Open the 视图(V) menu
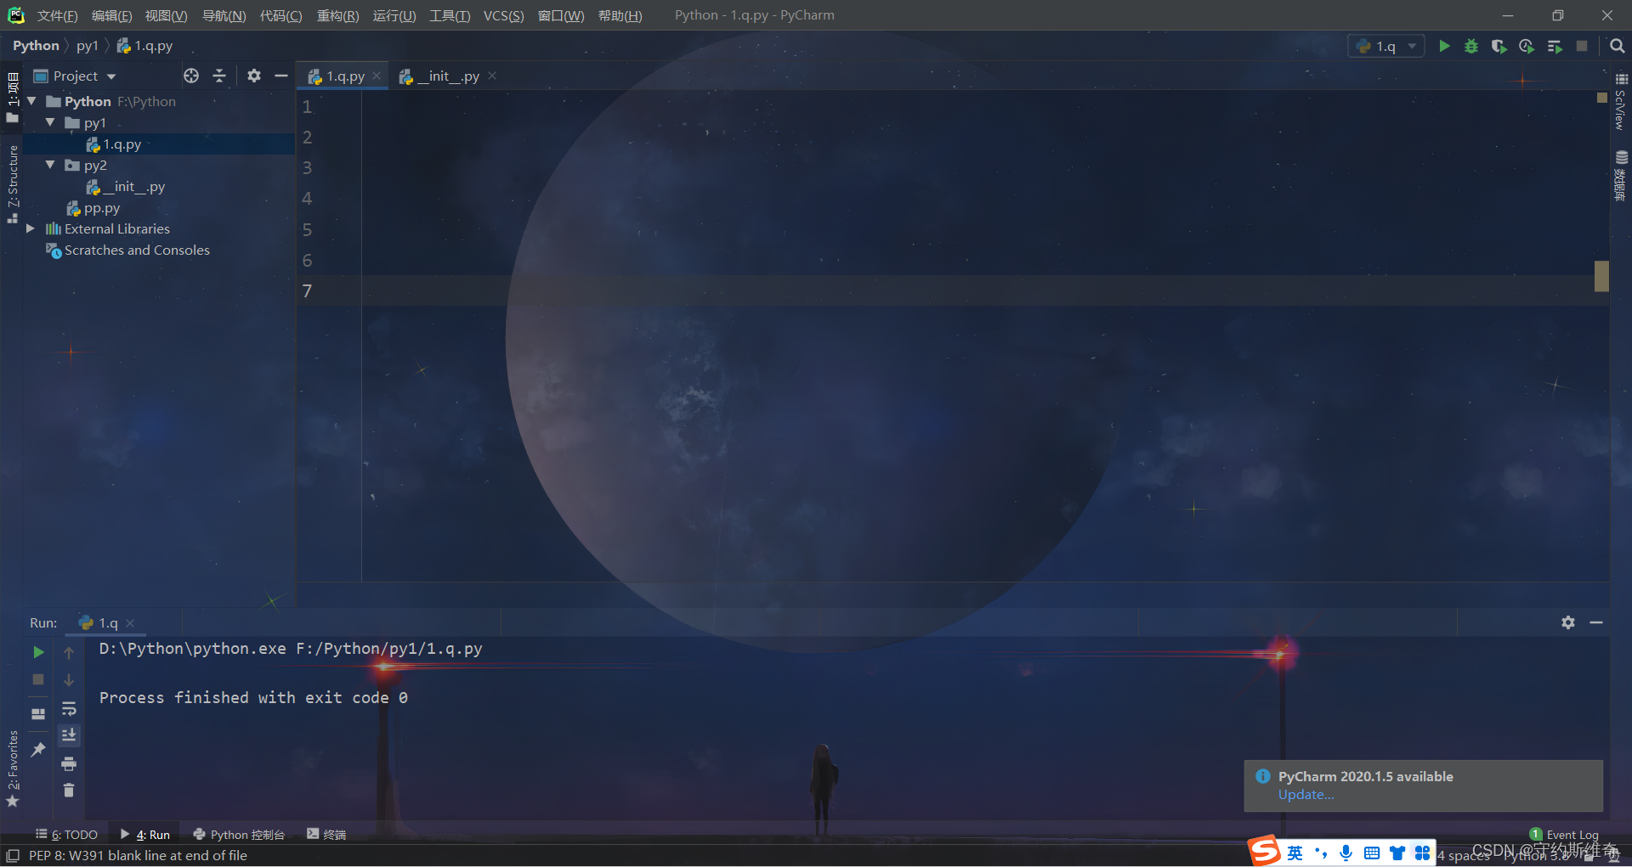Viewport: 1632px width, 867px height. click(x=166, y=15)
